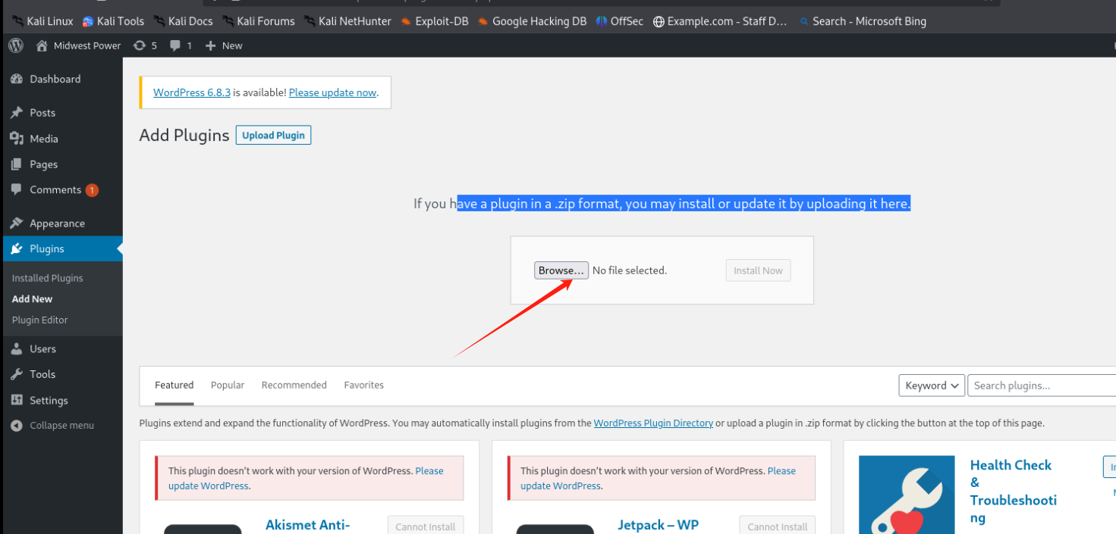1116x534 pixels.
Task: Click the Browse… file button
Action: [x=561, y=270]
